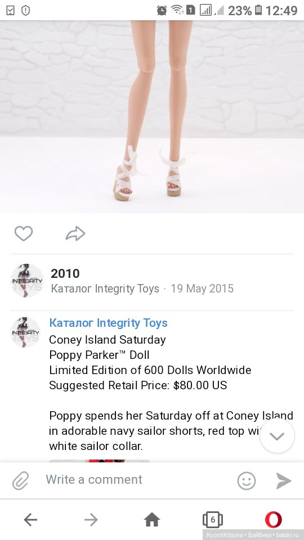Screen dimensions: 304x540
Task: Open the tab switcher showing 6 tabs
Action: pos(213,519)
